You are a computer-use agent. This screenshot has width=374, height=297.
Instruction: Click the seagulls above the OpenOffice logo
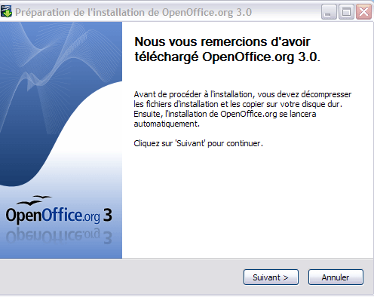(x=34, y=201)
